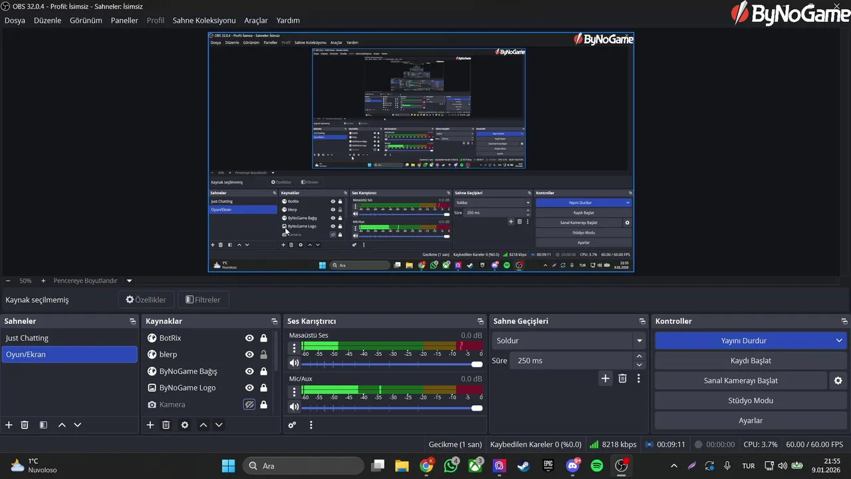Undock the Sahne Geçişleri panel
Viewport: 851px width, 479px height.
(642, 321)
